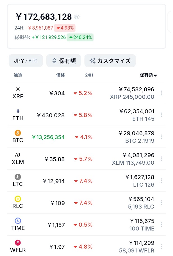
Task: Click the orange Bitcoin icon
Action: click(18, 133)
